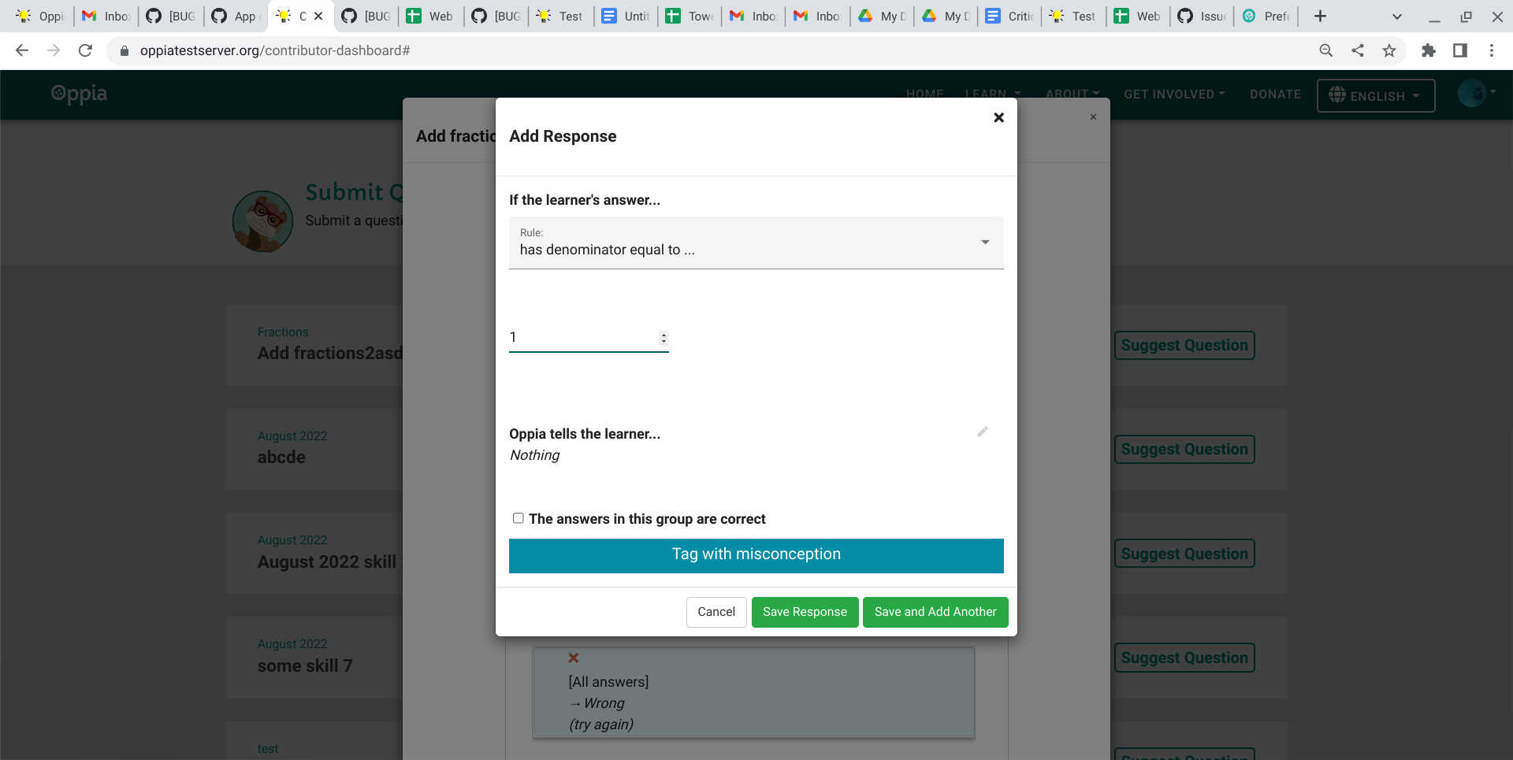Viewport: 1513px width, 760px height.
Task: Open the browser zoom magnifier icon
Action: click(x=1326, y=50)
